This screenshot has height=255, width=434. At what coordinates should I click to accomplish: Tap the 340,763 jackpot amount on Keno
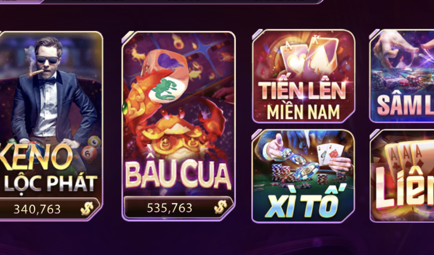pyautogui.click(x=37, y=209)
